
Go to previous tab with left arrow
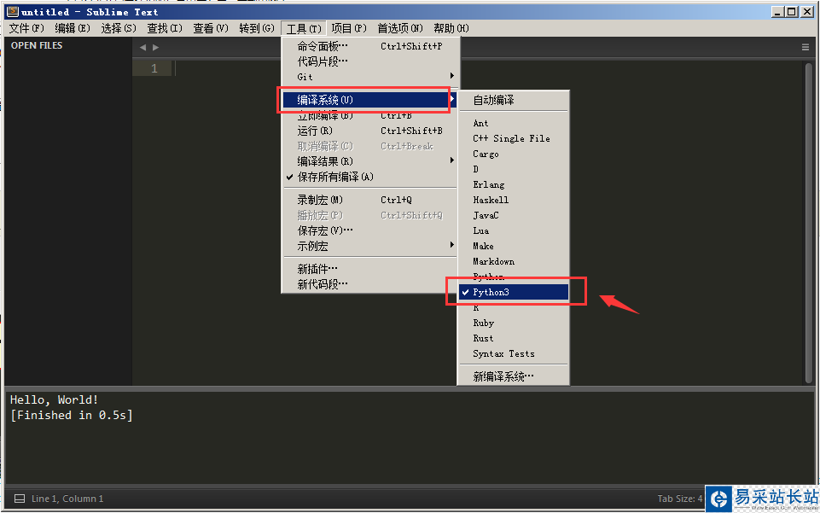142,47
